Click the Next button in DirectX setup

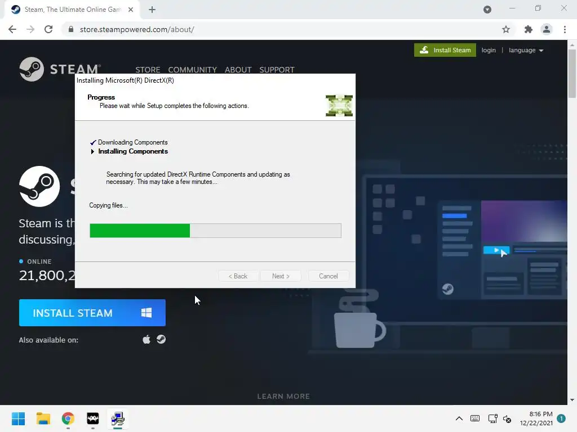click(x=281, y=276)
